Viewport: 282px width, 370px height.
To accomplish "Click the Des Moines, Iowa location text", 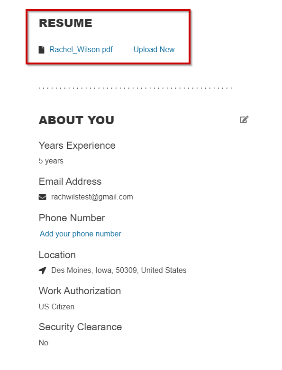I will [118, 270].
